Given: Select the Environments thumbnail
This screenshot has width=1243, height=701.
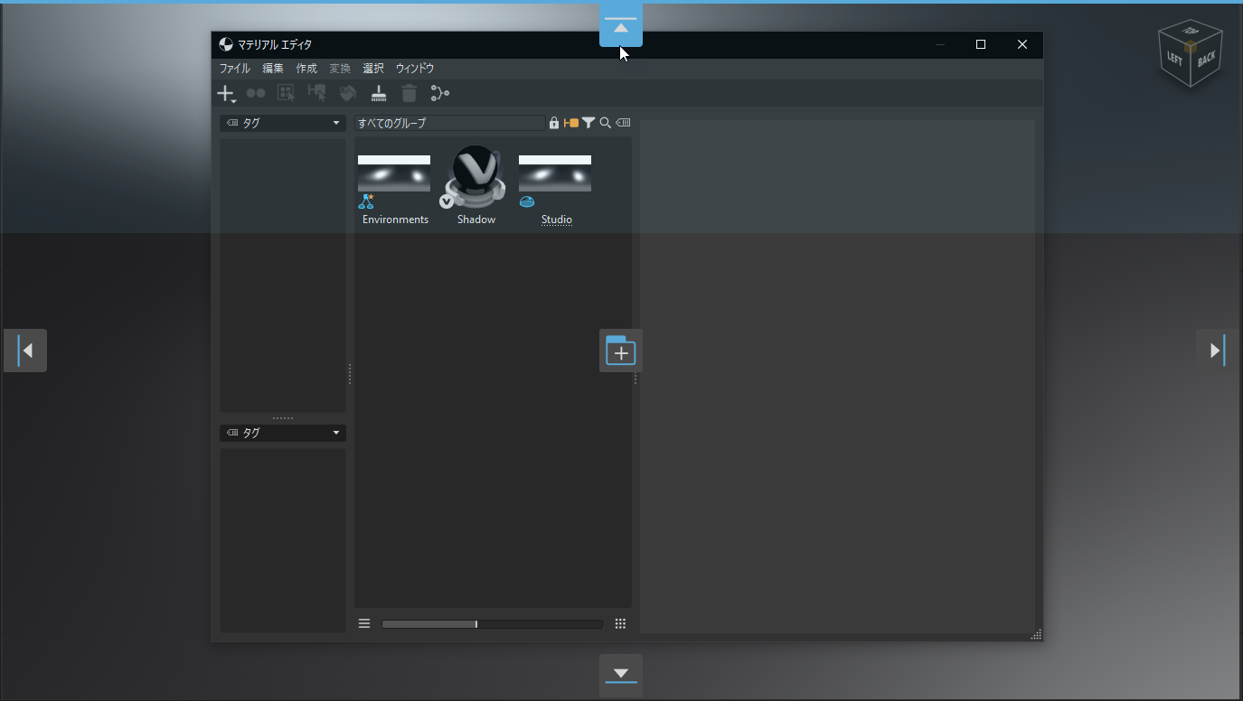Looking at the screenshot, I should coord(394,173).
